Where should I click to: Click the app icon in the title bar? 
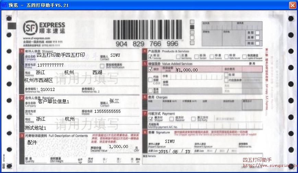click(4, 5)
